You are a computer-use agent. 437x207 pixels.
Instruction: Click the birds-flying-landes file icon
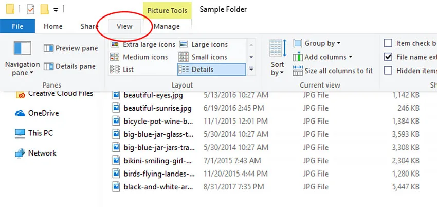pos(116,174)
